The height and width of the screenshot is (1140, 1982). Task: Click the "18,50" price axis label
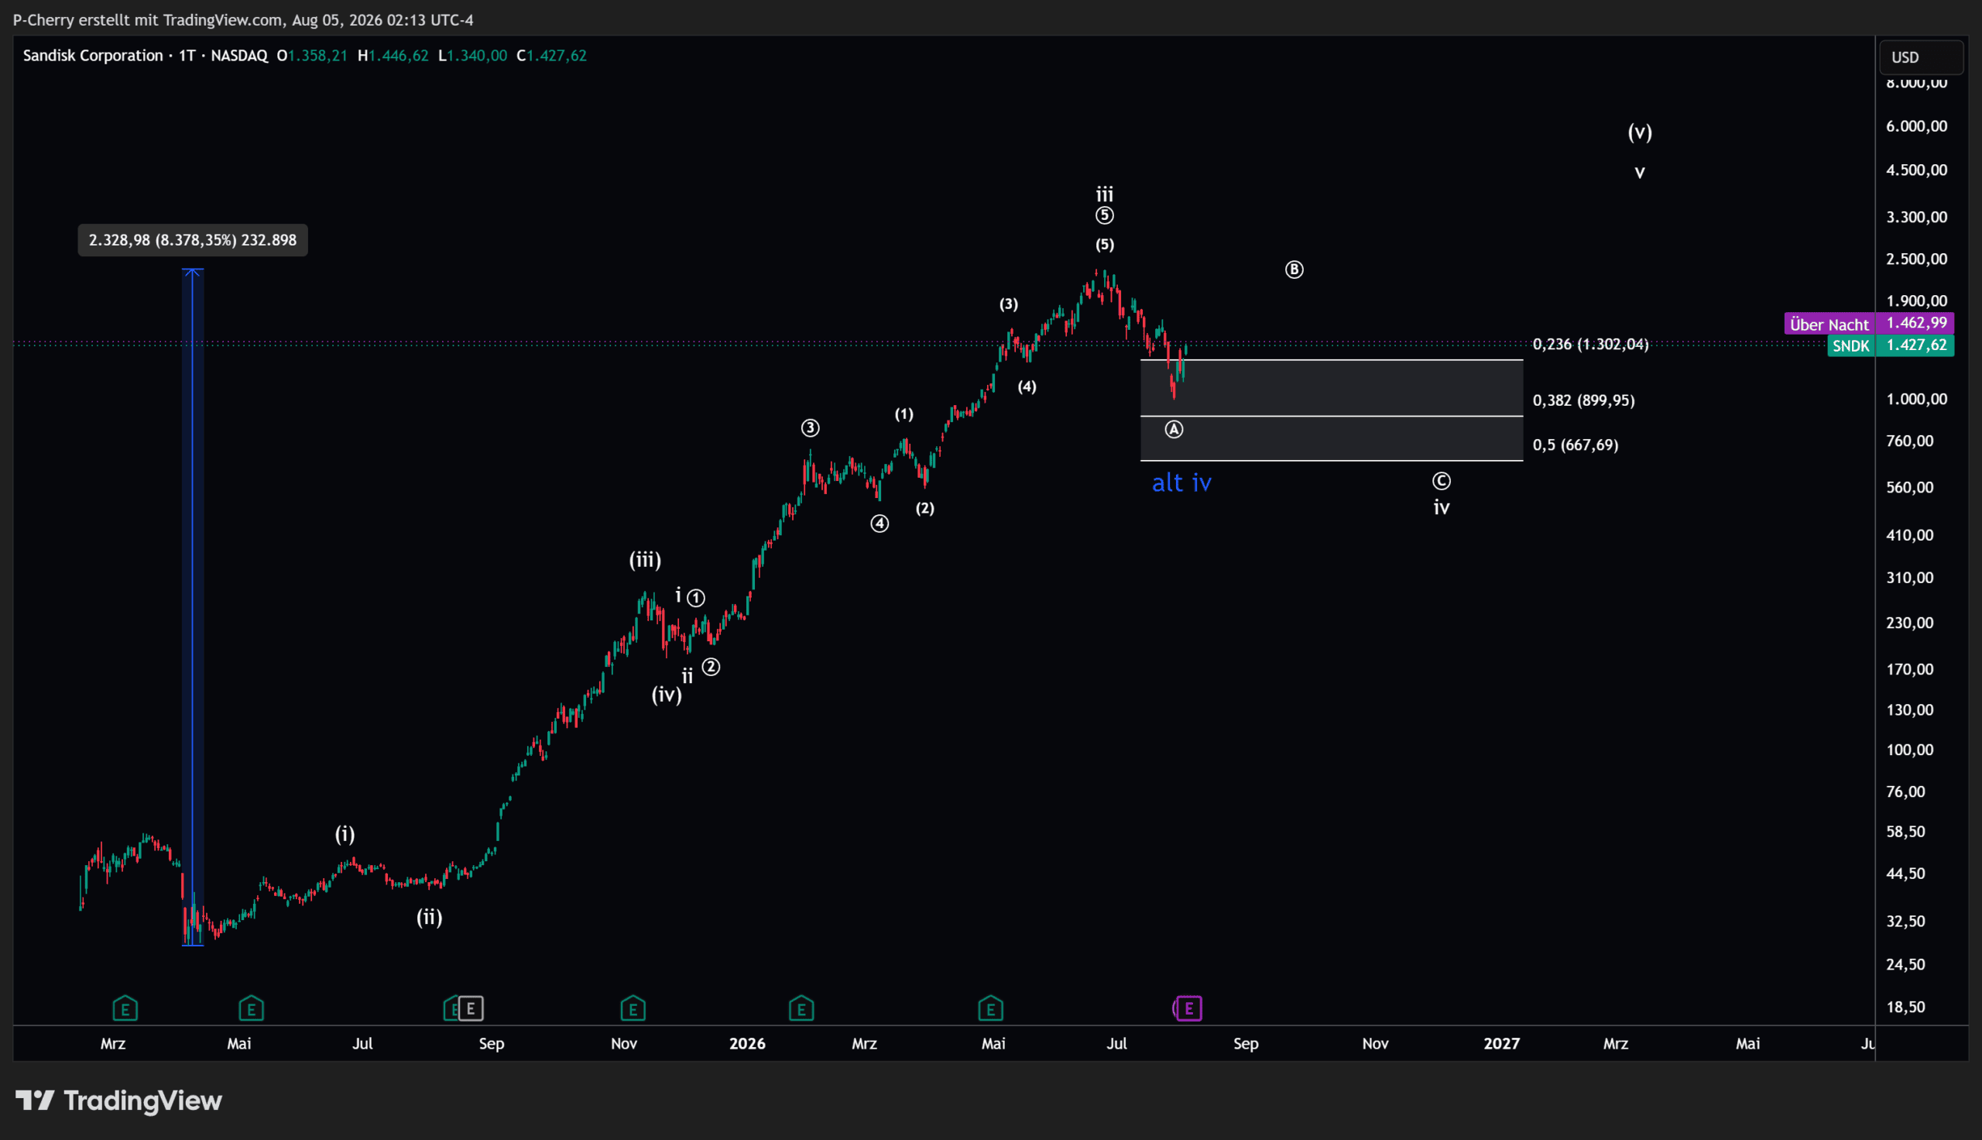click(x=1905, y=1008)
